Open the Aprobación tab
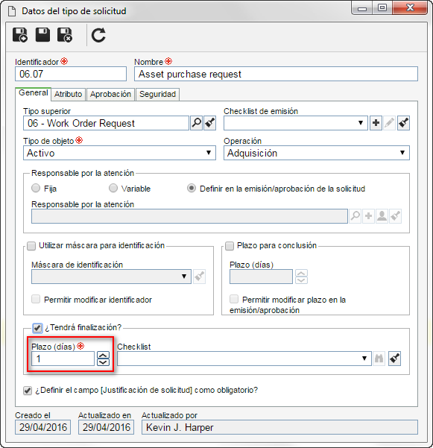This screenshot has height=448, width=433. point(110,94)
